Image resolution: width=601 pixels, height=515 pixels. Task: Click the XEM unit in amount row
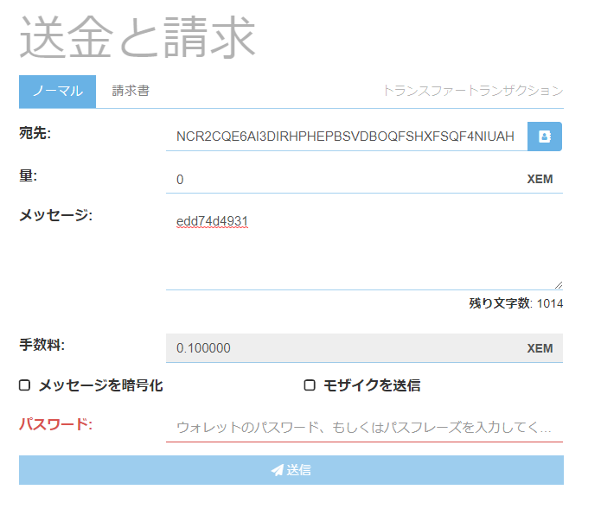540,180
